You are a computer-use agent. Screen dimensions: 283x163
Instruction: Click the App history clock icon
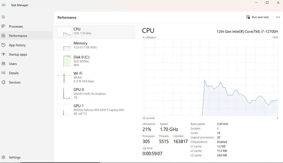click(x=4, y=45)
